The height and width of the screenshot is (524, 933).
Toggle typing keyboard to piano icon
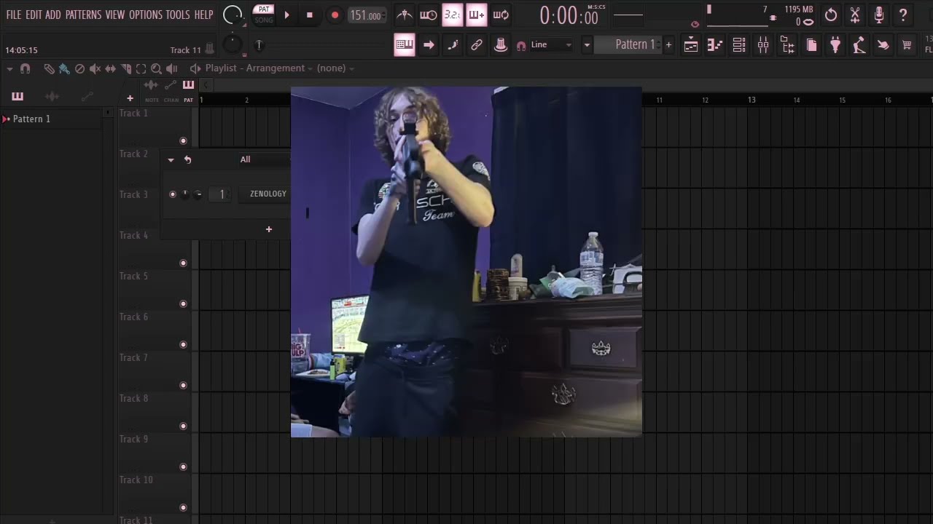click(405, 45)
